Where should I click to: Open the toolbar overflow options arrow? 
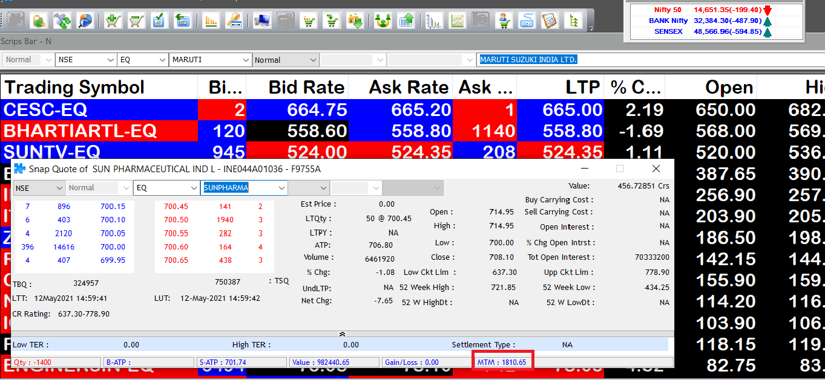click(591, 27)
